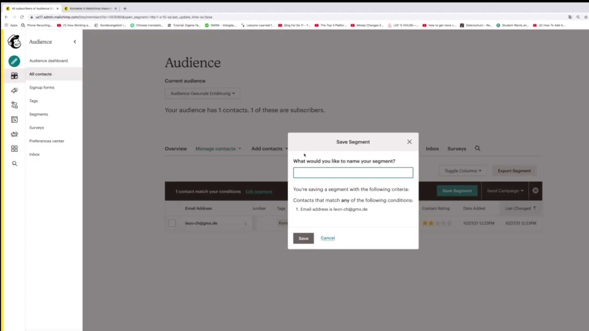Click the Cancel link in dialog

coord(328,238)
